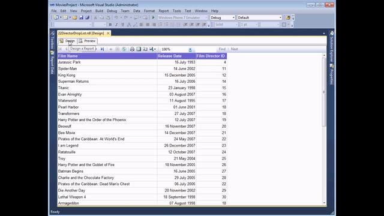Open the Team menu
The image size is (384, 216).
[125, 11]
